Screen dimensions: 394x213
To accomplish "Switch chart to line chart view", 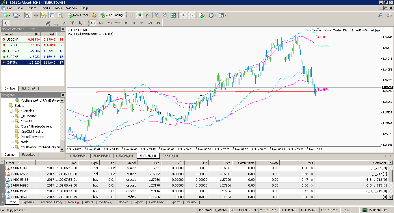I will (x=148, y=15).
